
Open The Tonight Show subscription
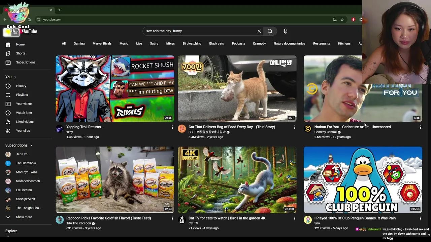(28, 208)
